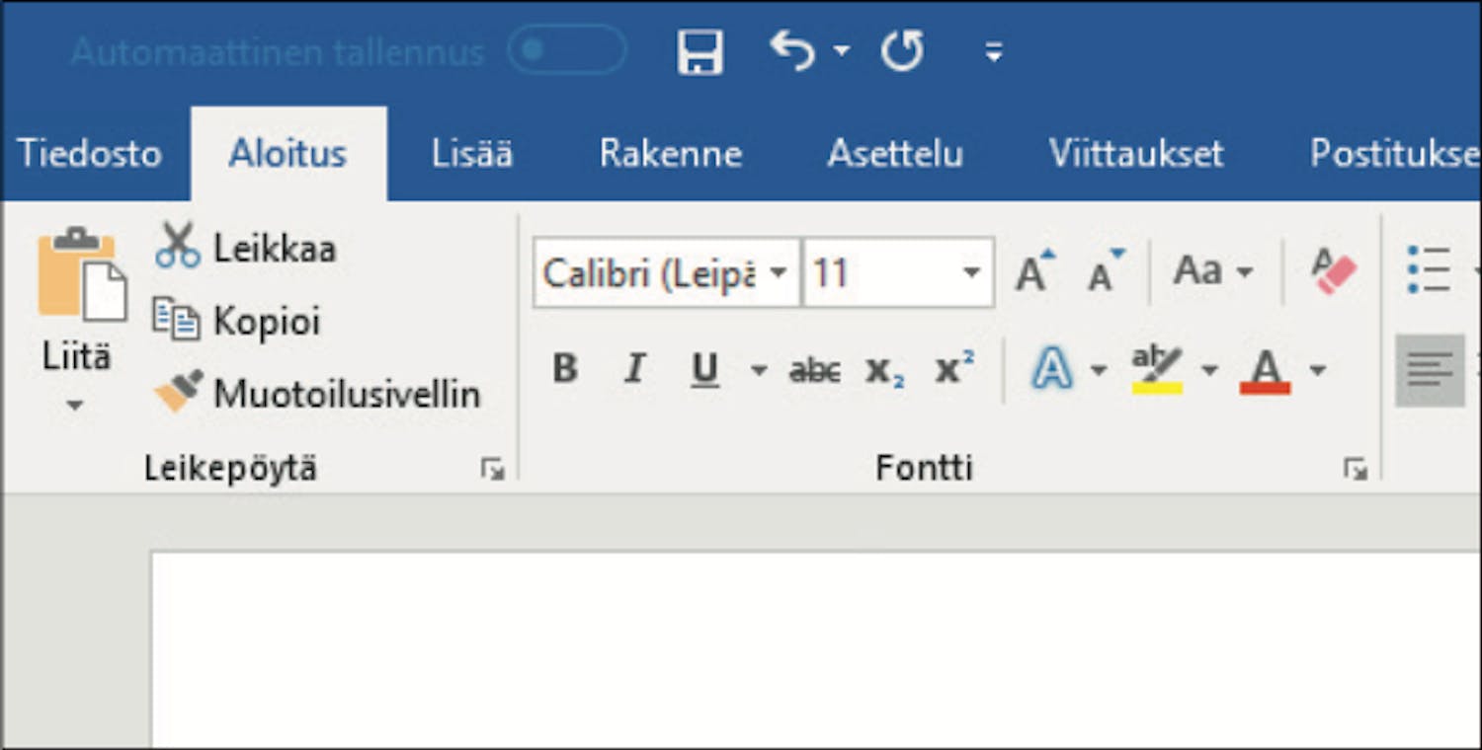The image size is (1482, 750).
Task: Open underline style dropdown arrow
Action: [758, 371]
